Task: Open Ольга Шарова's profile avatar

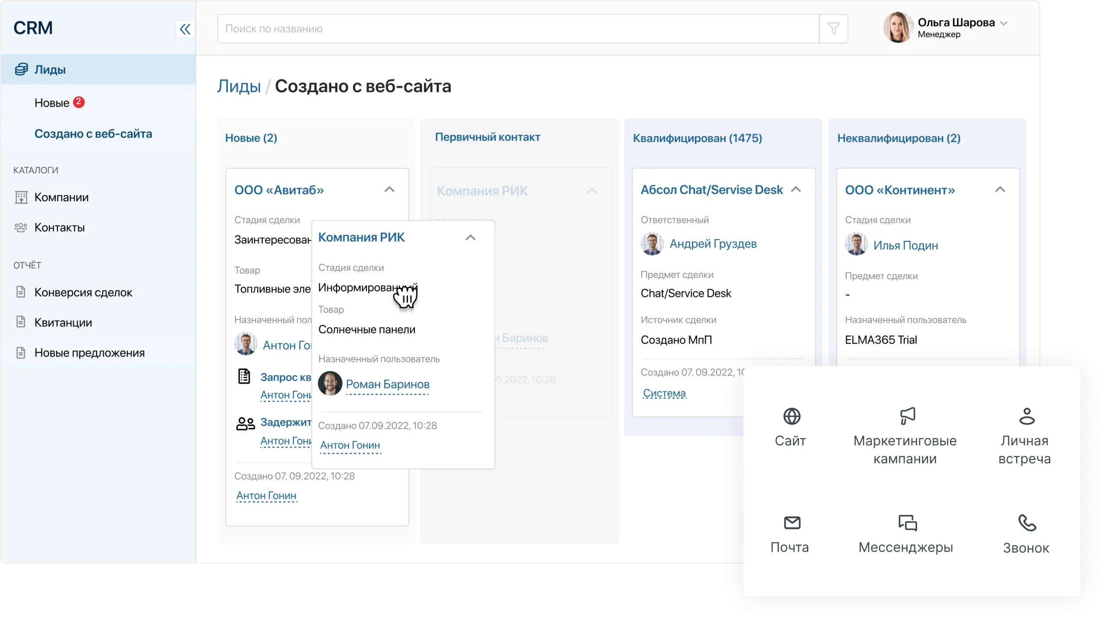Action: [898, 28]
